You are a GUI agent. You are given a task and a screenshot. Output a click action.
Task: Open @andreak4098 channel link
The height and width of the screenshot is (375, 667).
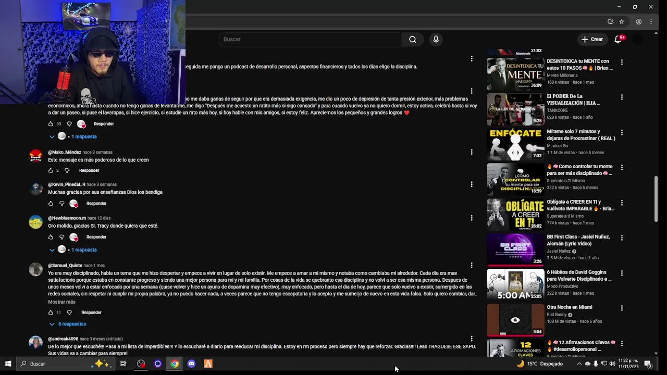tap(63, 339)
